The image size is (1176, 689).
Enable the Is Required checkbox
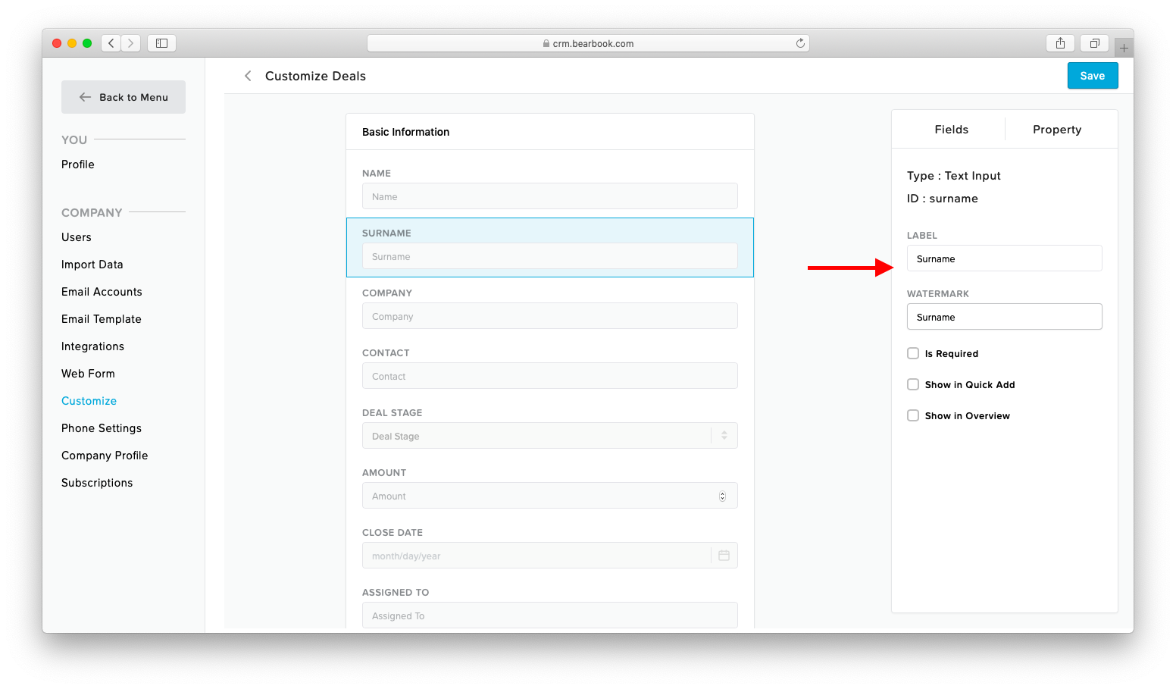point(913,353)
